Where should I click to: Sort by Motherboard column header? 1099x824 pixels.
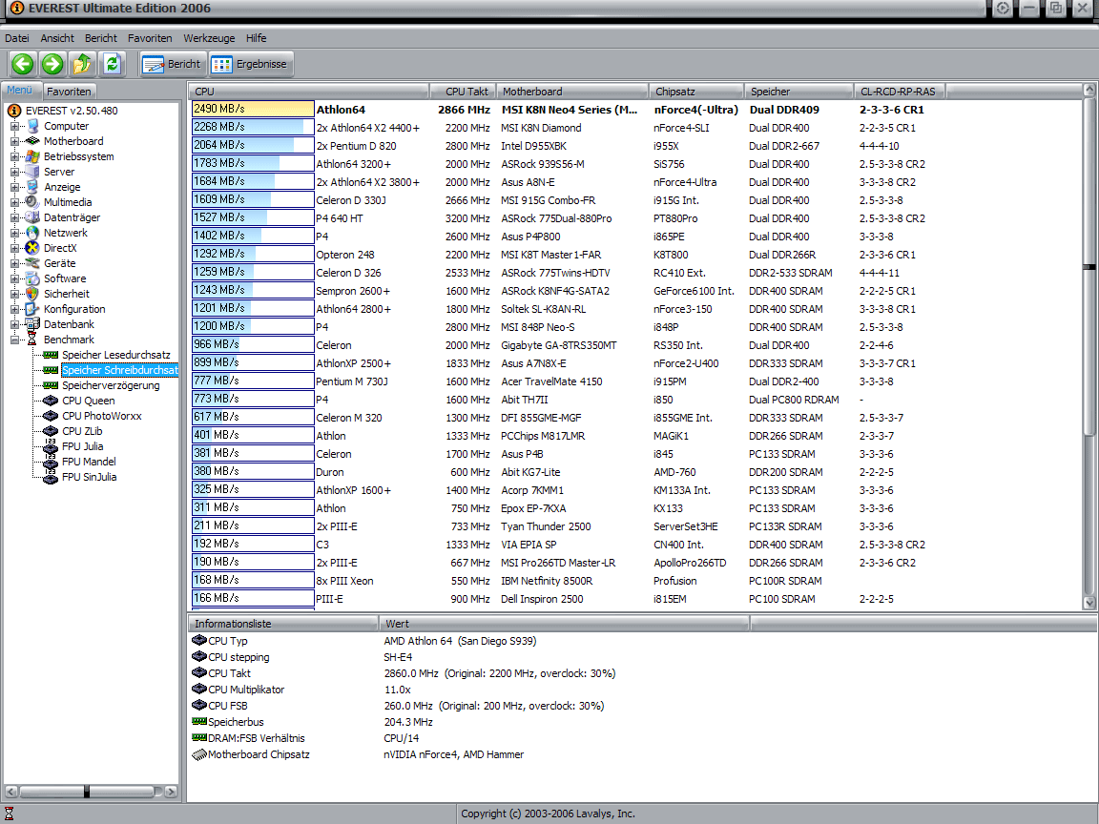[x=572, y=92]
